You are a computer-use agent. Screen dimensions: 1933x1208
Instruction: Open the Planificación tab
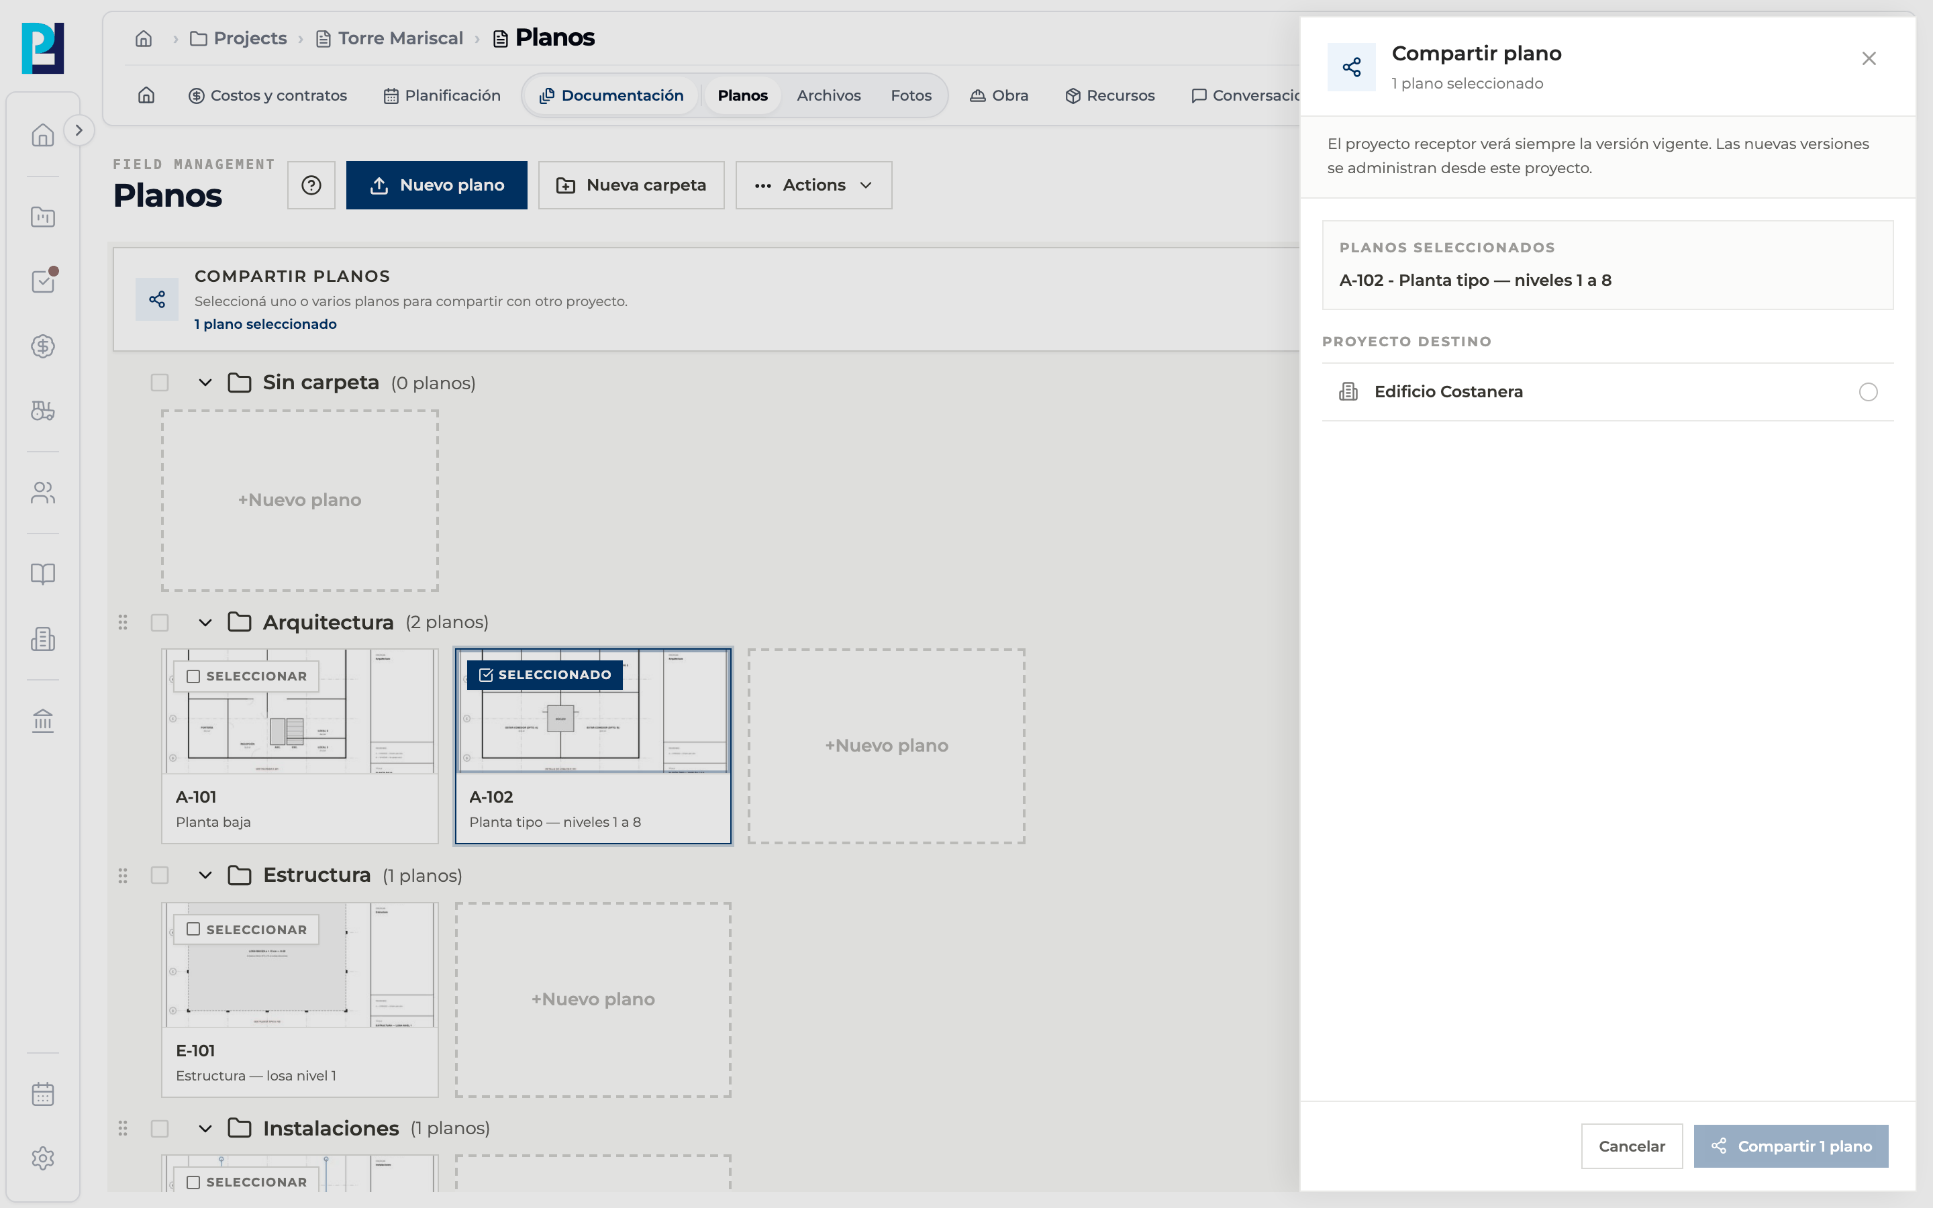point(442,96)
